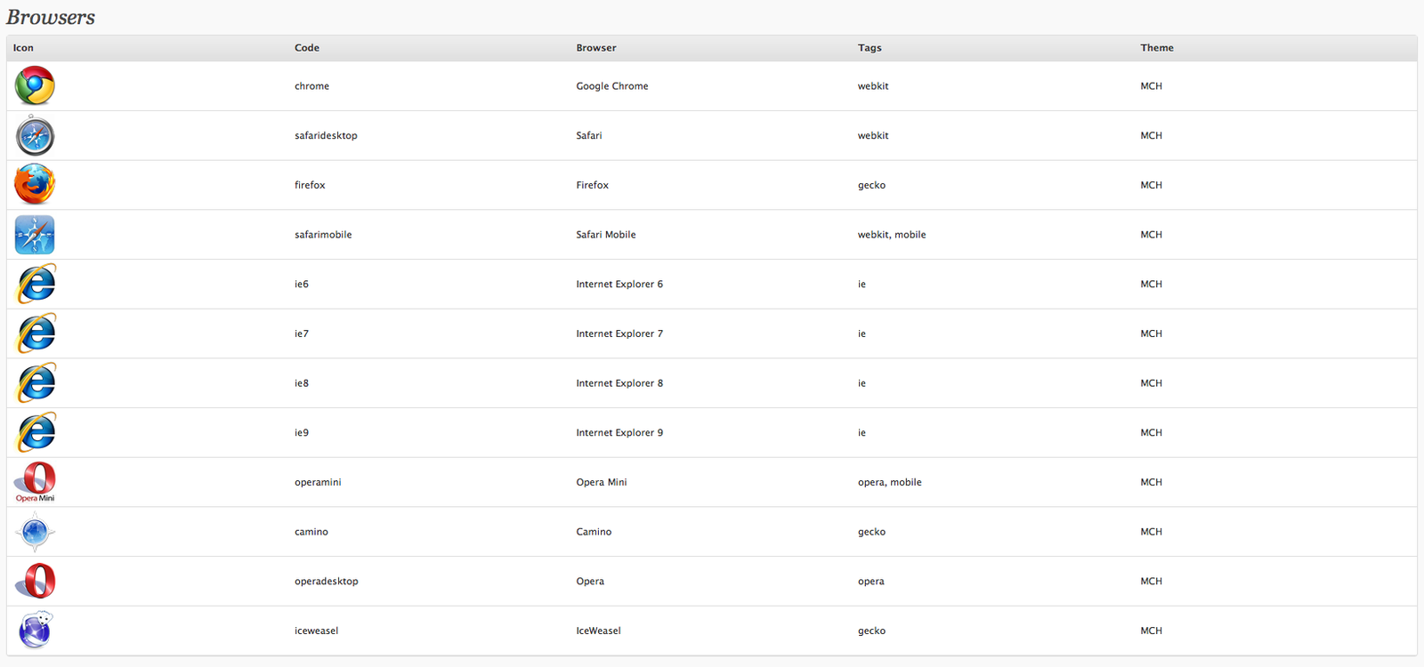Choose the Camino browser icon
1424x667 pixels.
pos(35,532)
